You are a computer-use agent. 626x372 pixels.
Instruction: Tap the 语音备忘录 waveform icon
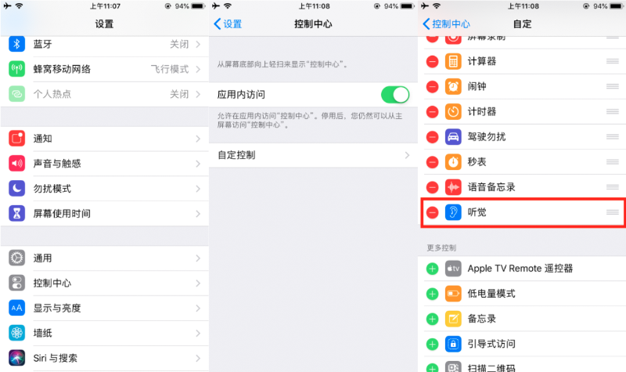point(453,187)
